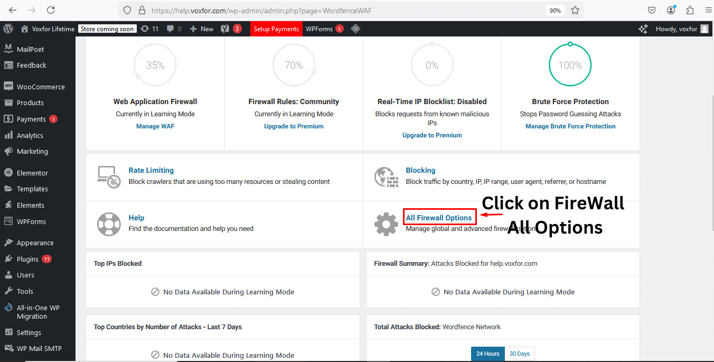714x362 pixels.
Task: Switch attacks view to 30 Days
Action: pos(519,354)
